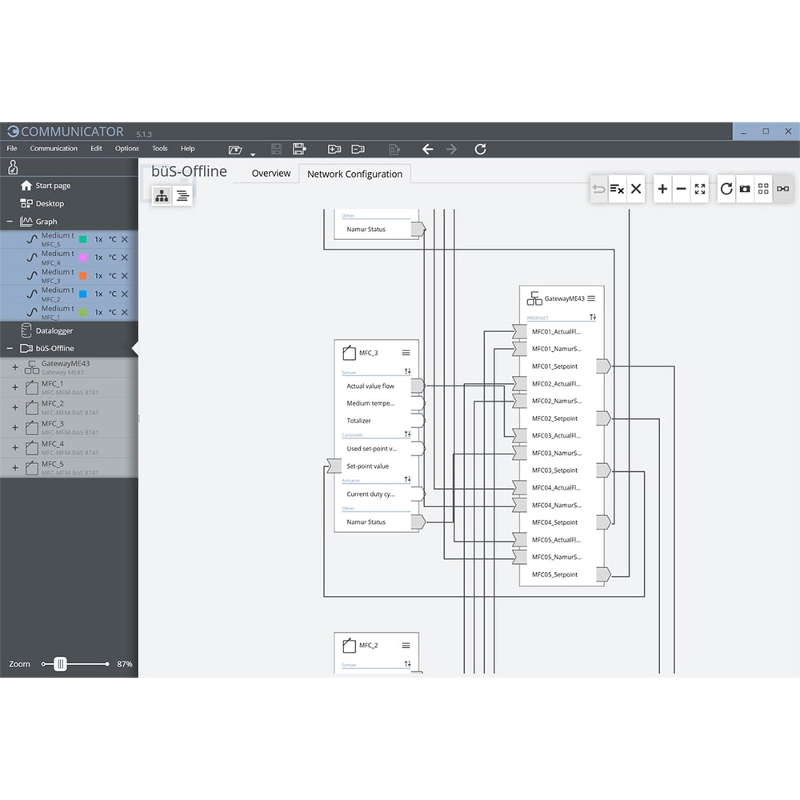Zoom in with the plus icon
This screenshot has width=800, height=800.
[x=662, y=190]
